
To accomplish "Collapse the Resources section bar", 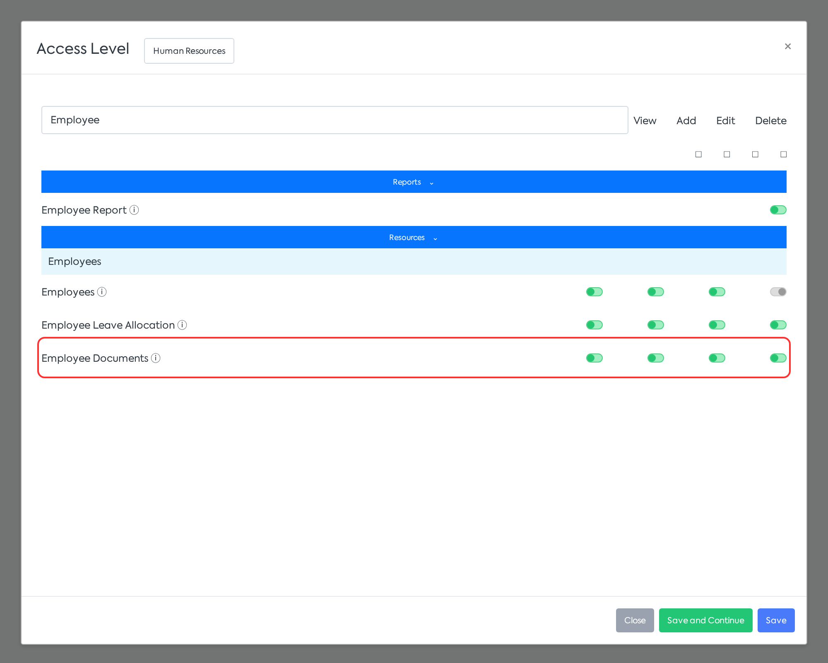I will [414, 237].
